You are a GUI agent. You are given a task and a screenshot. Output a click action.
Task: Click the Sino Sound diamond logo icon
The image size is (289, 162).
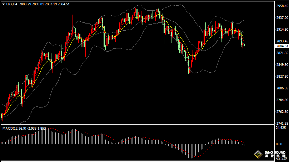point(257,155)
